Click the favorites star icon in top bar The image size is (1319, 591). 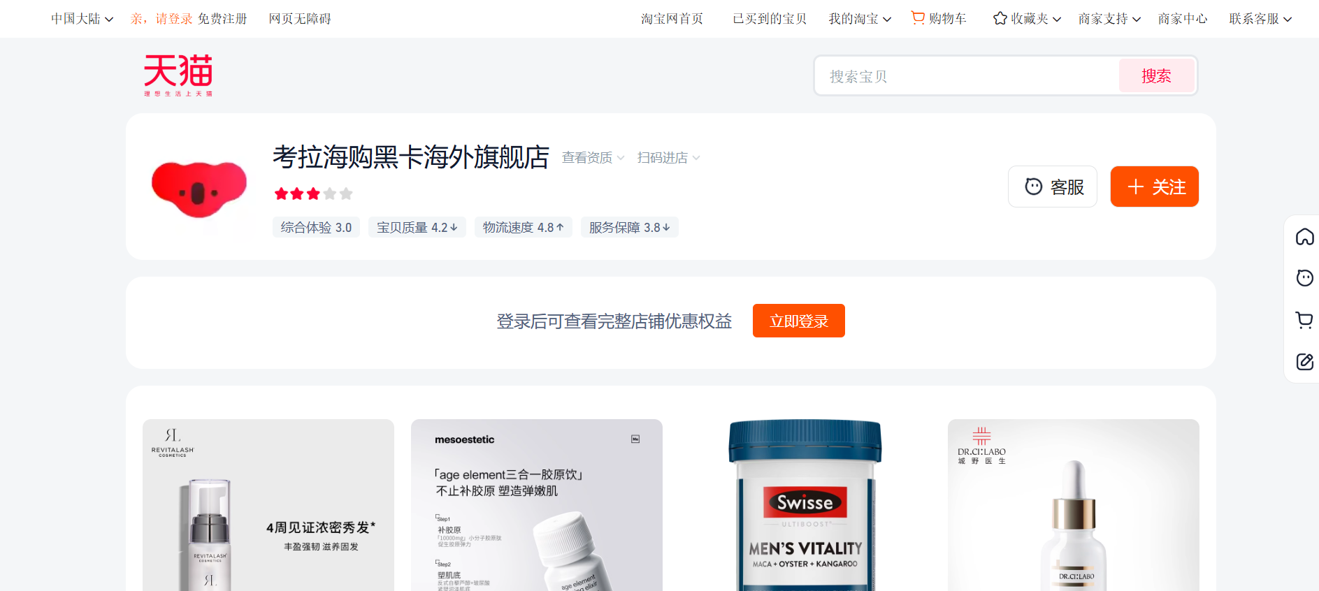pyautogui.click(x=1000, y=18)
